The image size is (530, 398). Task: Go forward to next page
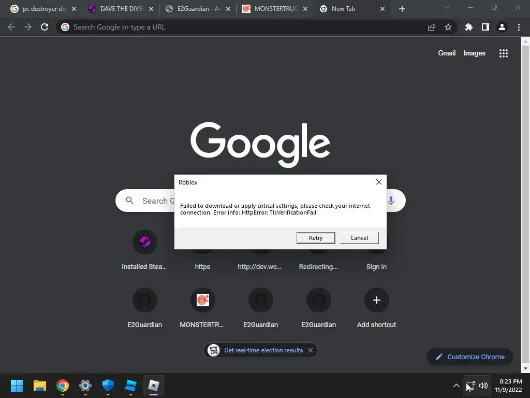click(x=28, y=27)
